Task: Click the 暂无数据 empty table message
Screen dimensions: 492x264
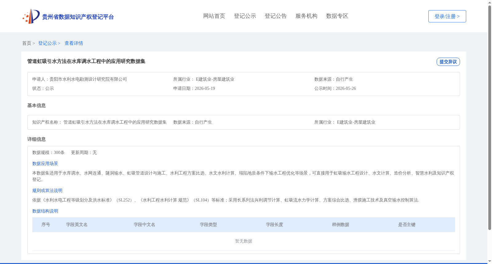Action: [x=244, y=241]
